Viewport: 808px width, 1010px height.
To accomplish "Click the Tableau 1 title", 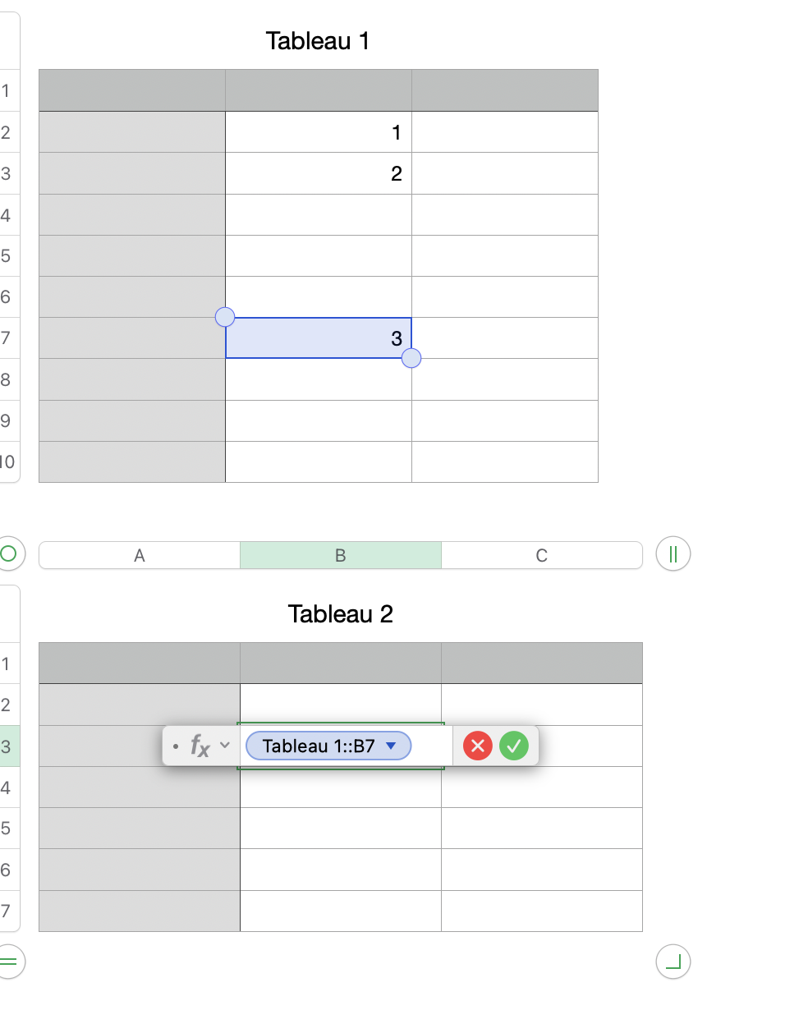I will [318, 40].
